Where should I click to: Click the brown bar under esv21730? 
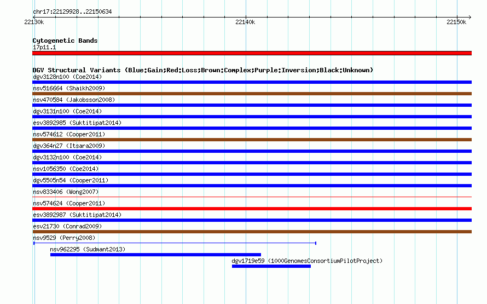coord(252,232)
